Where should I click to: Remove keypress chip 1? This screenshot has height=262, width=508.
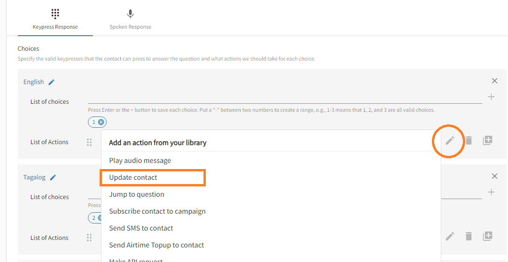[101, 122]
